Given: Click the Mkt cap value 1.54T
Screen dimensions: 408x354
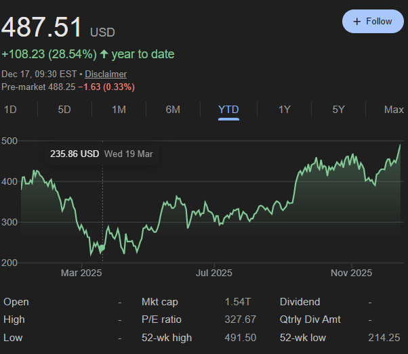Looking at the screenshot, I should click(237, 302).
